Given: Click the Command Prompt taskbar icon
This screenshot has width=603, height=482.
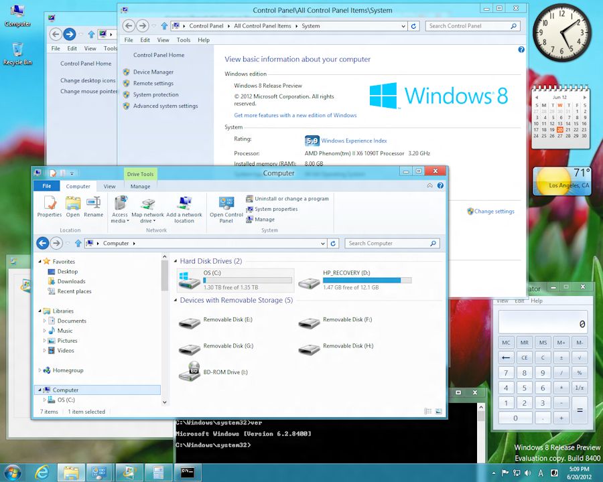Looking at the screenshot, I should 188,472.
